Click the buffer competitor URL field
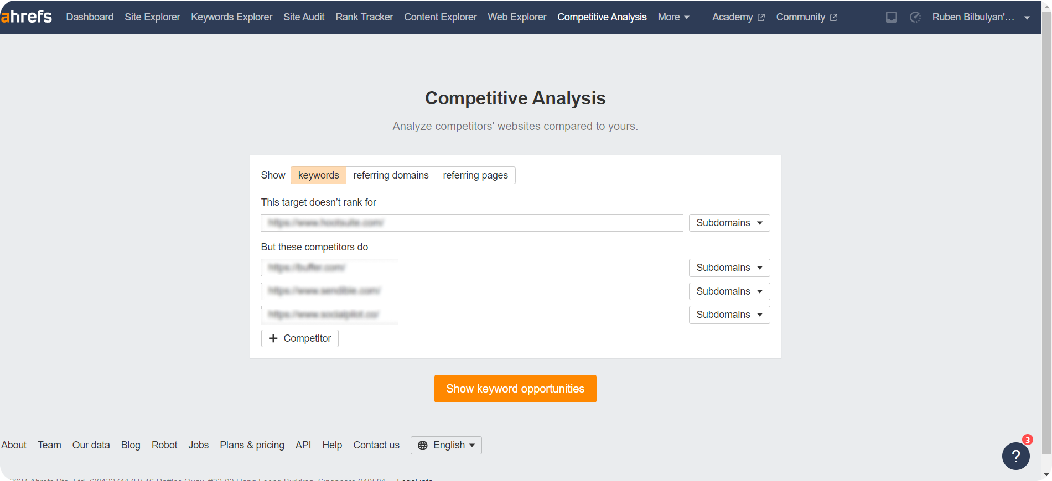The image size is (1052, 481). coord(472,268)
